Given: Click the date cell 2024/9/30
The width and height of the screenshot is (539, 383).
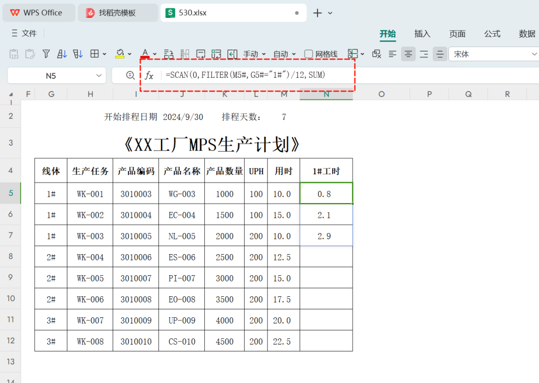Looking at the screenshot, I should [x=183, y=117].
